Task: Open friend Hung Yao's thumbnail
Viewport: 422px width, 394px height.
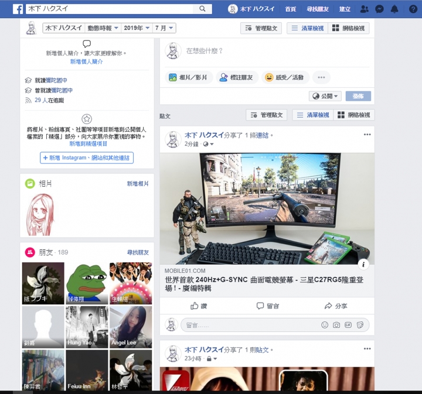Action: pyautogui.click(x=87, y=327)
